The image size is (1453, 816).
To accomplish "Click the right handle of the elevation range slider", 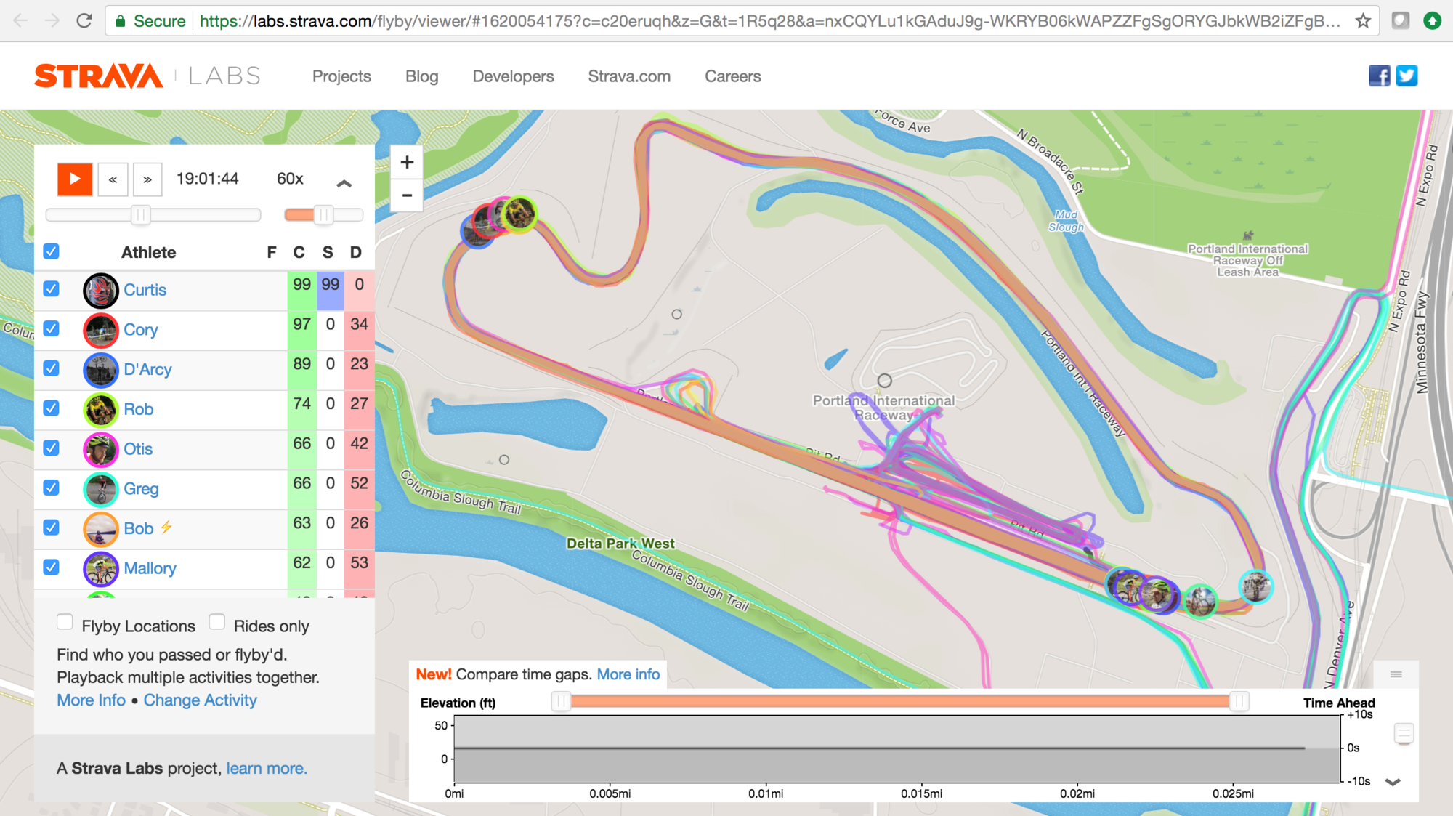I will tap(1239, 701).
